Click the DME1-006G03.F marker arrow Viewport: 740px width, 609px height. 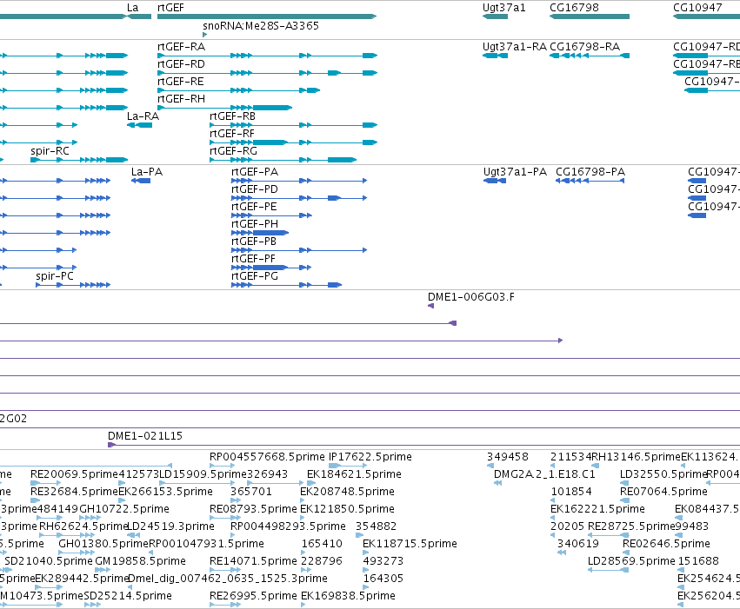coord(431,306)
